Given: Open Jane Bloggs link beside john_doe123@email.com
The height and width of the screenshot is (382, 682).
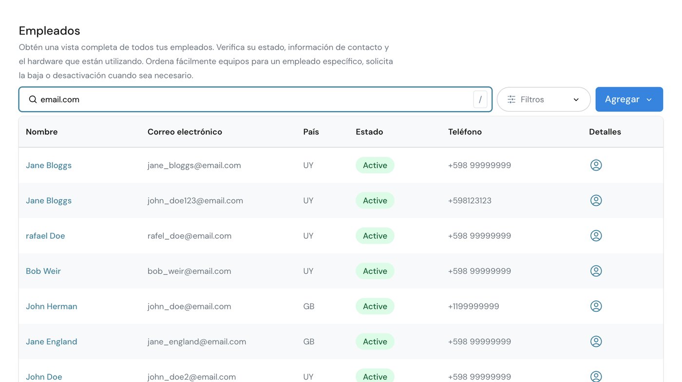Looking at the screenshot, I should (49, 200).
